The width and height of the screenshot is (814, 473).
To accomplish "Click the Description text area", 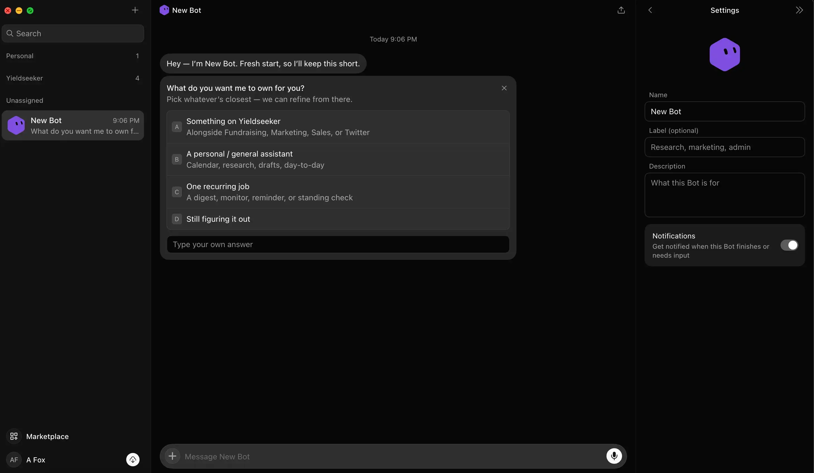I will (725, 195).
